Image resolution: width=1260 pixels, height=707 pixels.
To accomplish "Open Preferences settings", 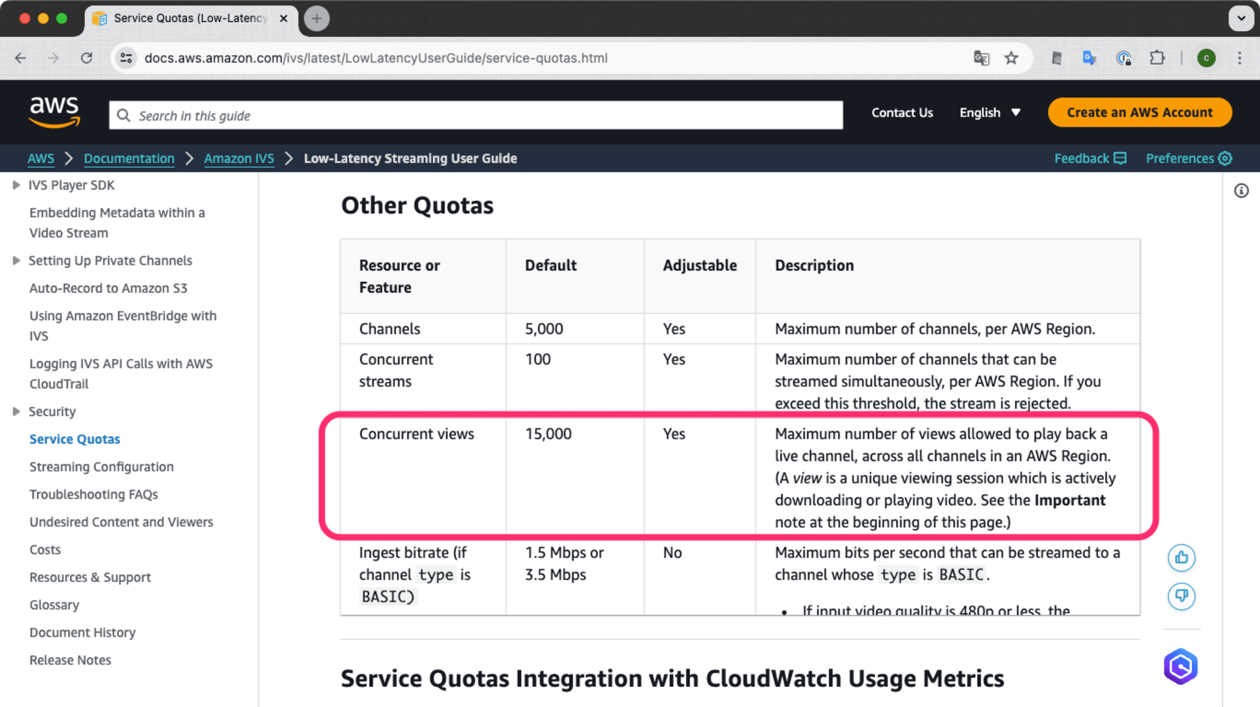I will tap(1189, 159).
